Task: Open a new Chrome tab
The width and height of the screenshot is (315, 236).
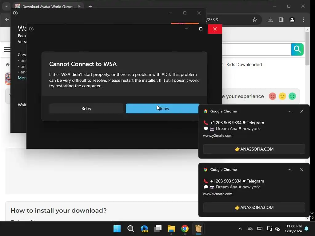Action: point(90,7)
